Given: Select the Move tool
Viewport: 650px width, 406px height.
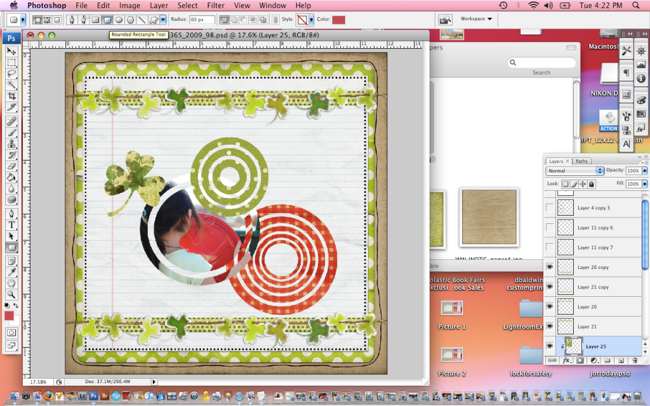Looking at the screenshot, I should (x=11, y=51).
